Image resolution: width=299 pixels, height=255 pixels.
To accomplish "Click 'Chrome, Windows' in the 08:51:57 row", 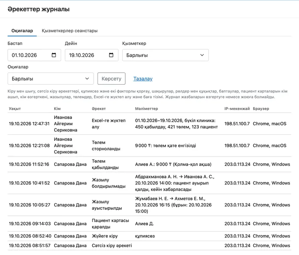I will (x=271, y=245).
